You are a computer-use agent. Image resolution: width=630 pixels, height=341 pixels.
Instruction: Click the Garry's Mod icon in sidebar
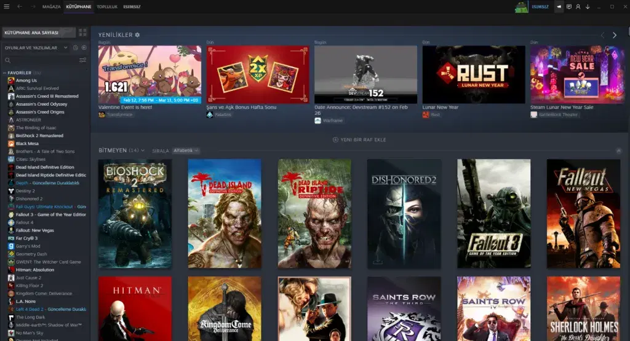(x=11, y=246)
